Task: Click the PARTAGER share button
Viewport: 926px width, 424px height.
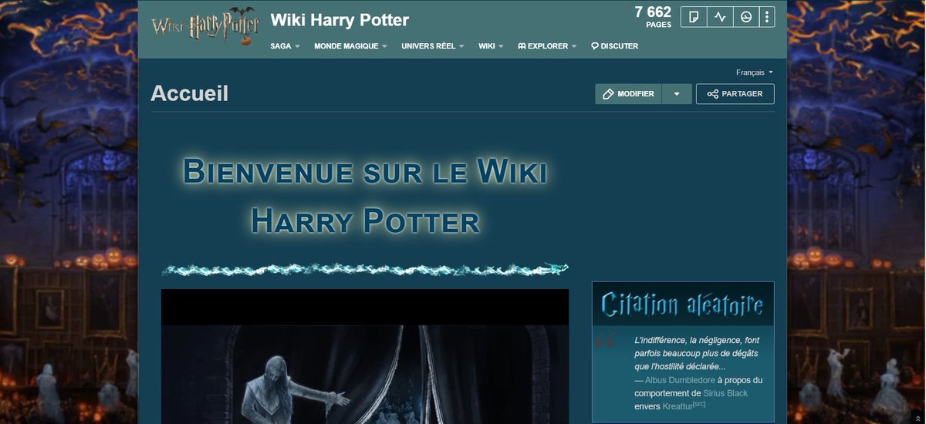Action: (735, 94)
